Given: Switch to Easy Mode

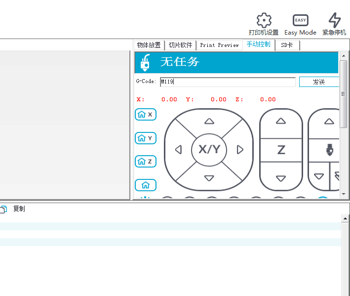Looking at the screenshot, I should coord(300,21).
